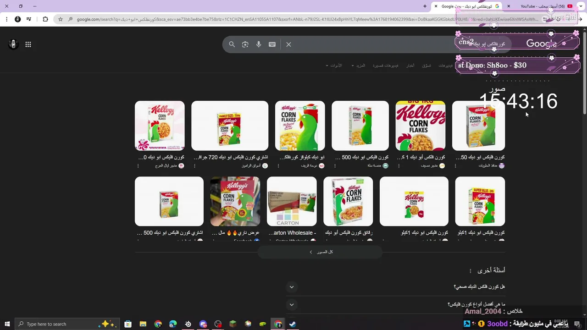The height and width of the screenshot is (330, 587).
Task: Open the دوحة الريف source link
Action: point(312,166)
